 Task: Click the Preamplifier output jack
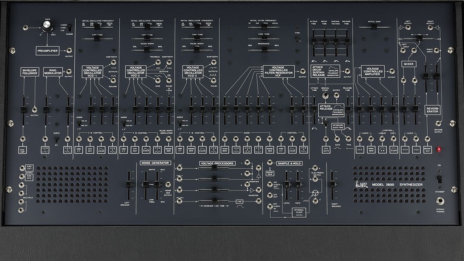pos(68,50)
